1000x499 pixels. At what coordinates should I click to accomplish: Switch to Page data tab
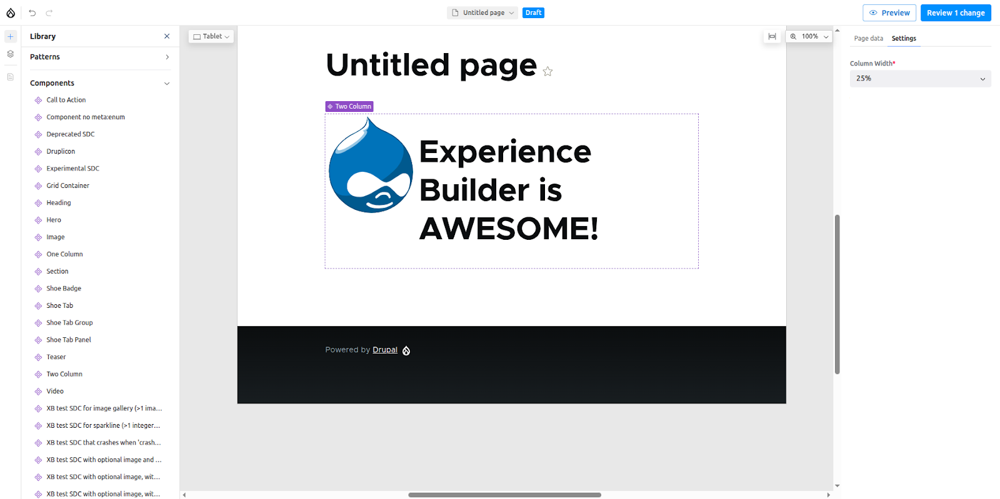click(x=869, y=39)
